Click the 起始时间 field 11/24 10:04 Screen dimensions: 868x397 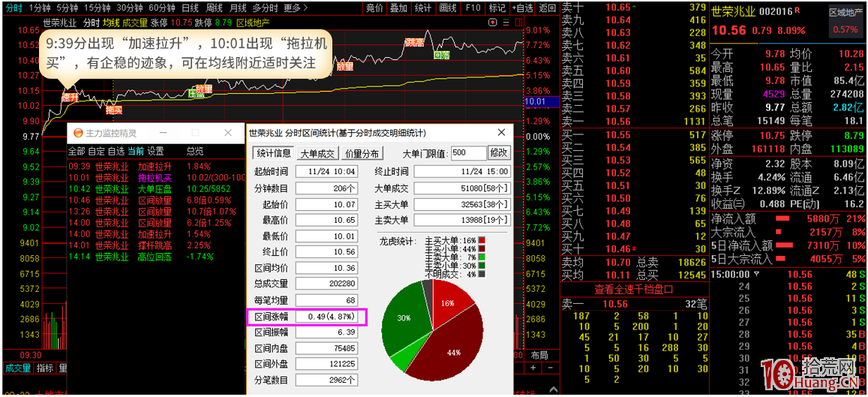pos(326,172)
